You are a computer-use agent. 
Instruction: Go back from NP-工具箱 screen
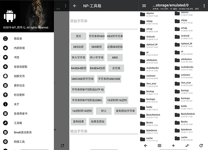[x=75, y=6]
